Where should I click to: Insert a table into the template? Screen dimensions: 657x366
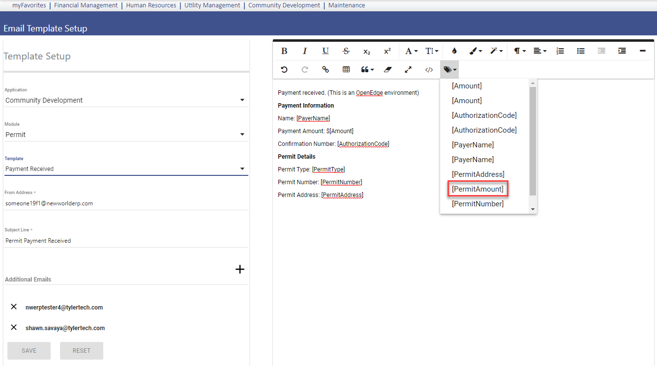(x=346, y=70)
